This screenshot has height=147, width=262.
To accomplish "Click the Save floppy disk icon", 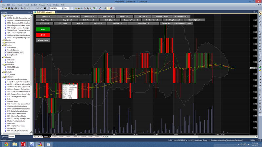I will coord(9,8).
